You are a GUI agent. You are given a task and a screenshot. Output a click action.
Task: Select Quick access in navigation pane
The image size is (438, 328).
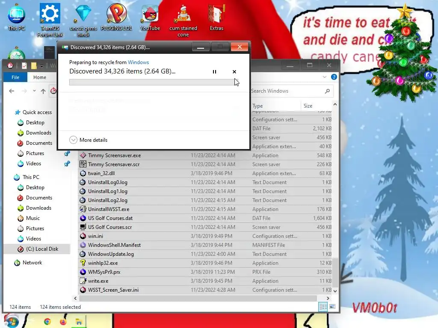click(33, 112)
